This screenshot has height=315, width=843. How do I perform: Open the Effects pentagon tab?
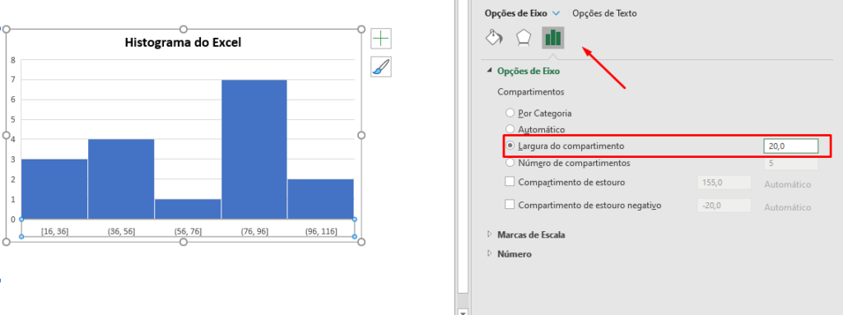(x=524, y=38)
